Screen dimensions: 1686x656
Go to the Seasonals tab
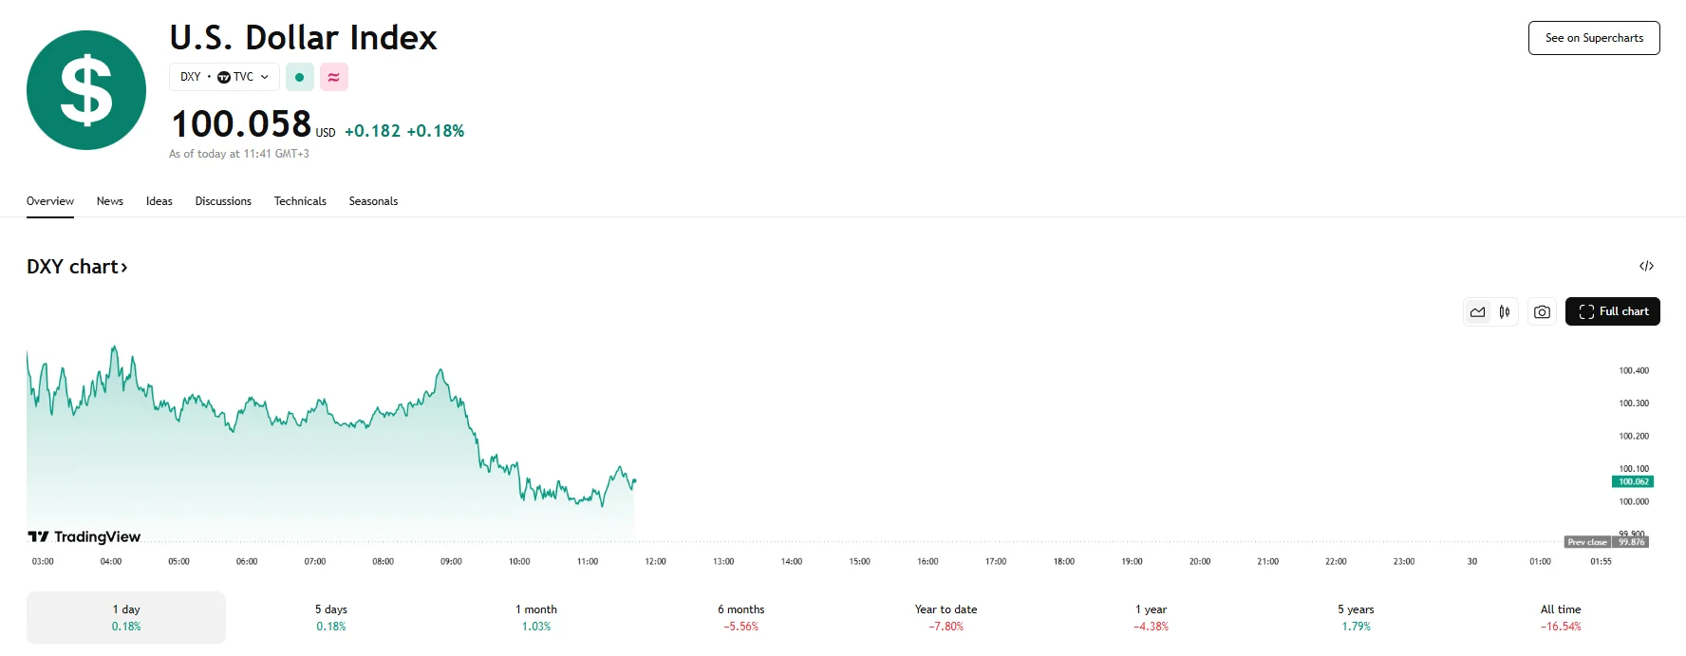[x=373, y=201]
